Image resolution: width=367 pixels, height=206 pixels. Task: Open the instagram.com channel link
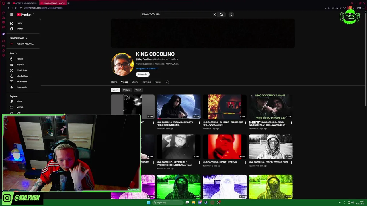point(147,68)
